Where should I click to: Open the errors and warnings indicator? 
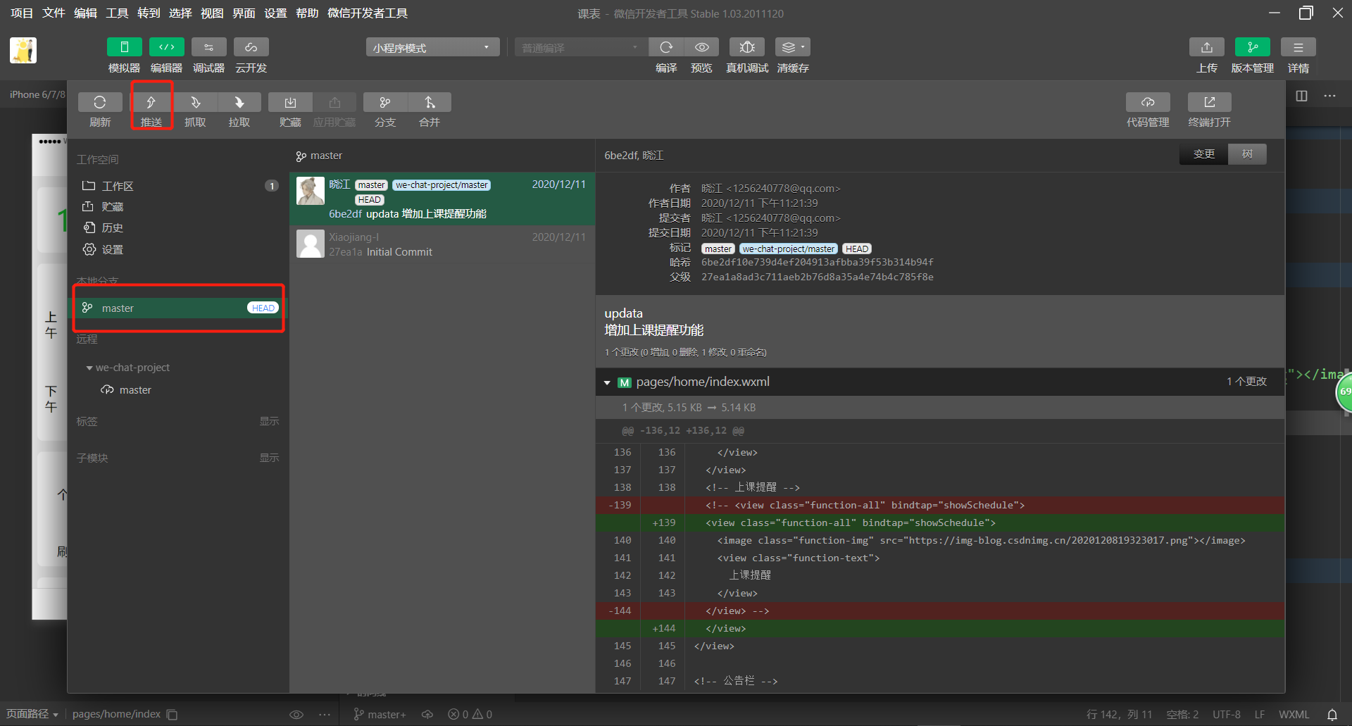pyautogui.click(x=470, y=715)
